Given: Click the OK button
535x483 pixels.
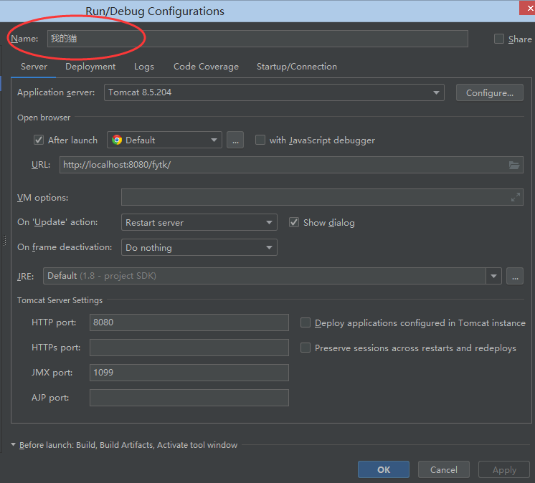Looking at the screenshot, I should point(384,469).
